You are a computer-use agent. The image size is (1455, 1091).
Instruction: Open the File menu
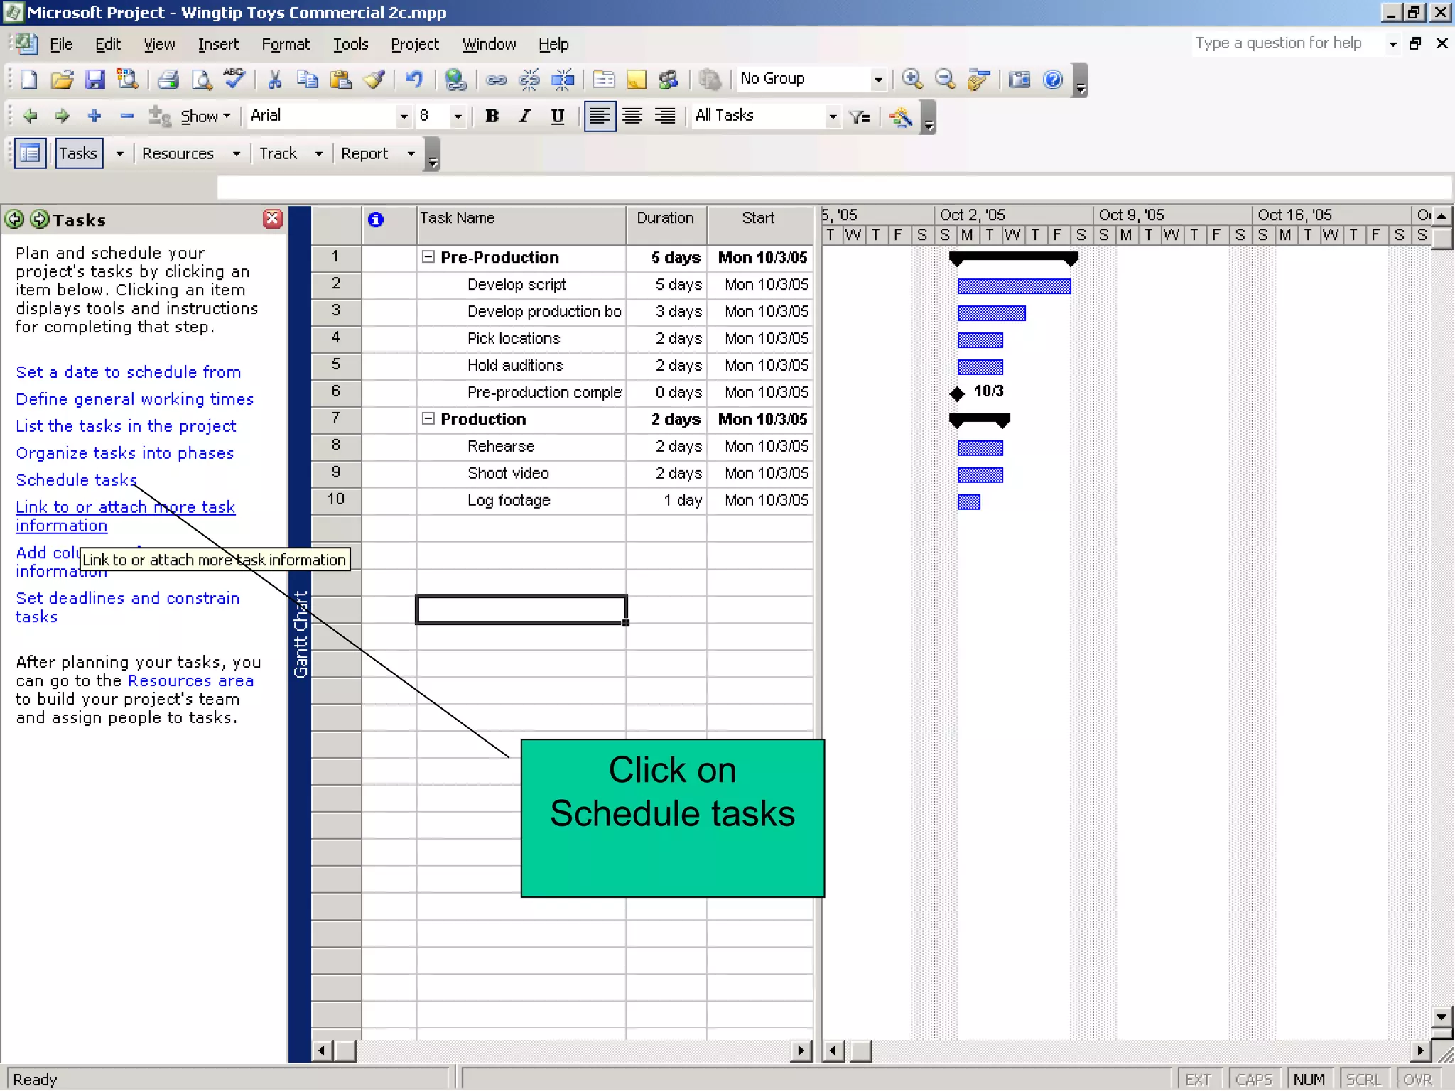[x=61, y=44]
